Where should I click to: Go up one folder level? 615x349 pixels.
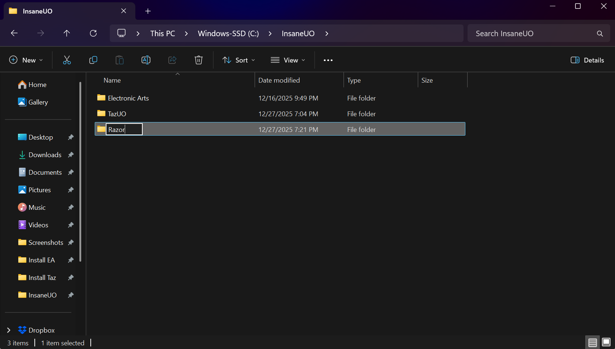click(x=67, y=33)
